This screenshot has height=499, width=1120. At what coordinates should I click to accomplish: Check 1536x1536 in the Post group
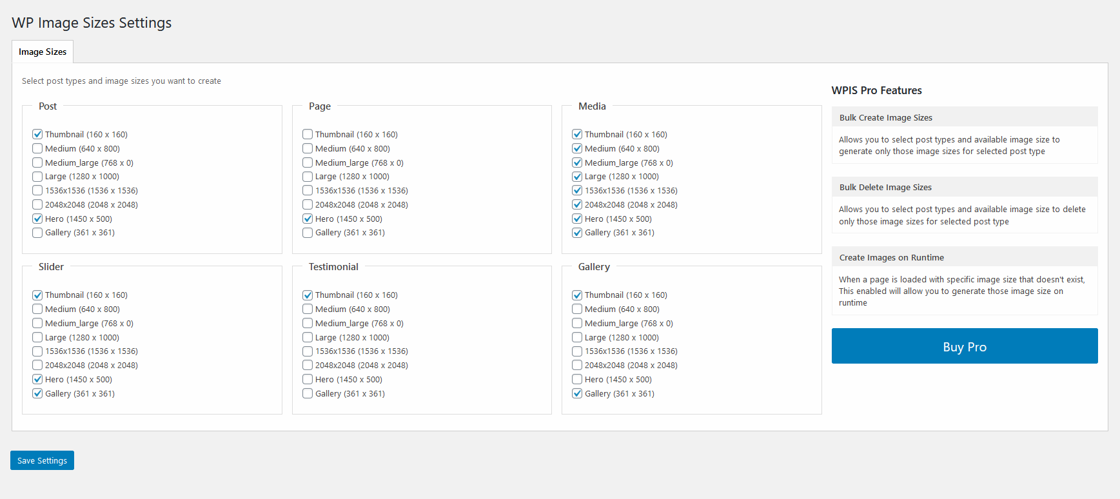37,190
